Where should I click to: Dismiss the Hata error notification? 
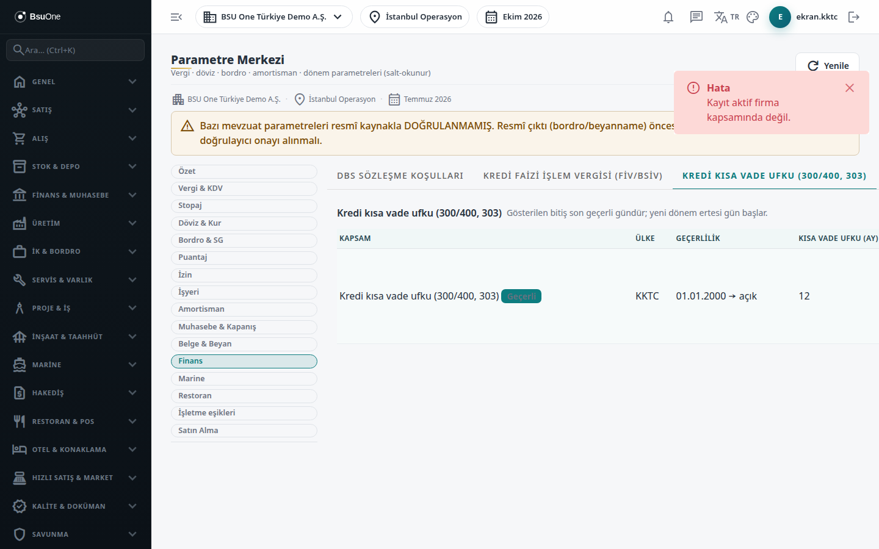[x=850, y=88]
